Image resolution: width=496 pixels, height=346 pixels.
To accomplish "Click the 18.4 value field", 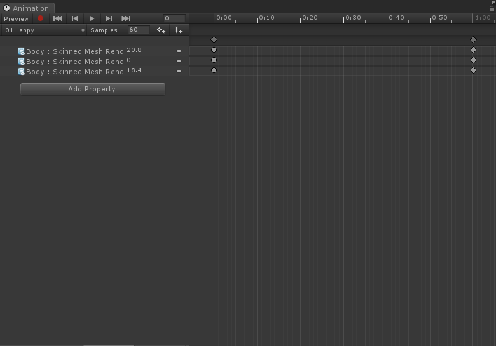I will [x=134, y=70].
